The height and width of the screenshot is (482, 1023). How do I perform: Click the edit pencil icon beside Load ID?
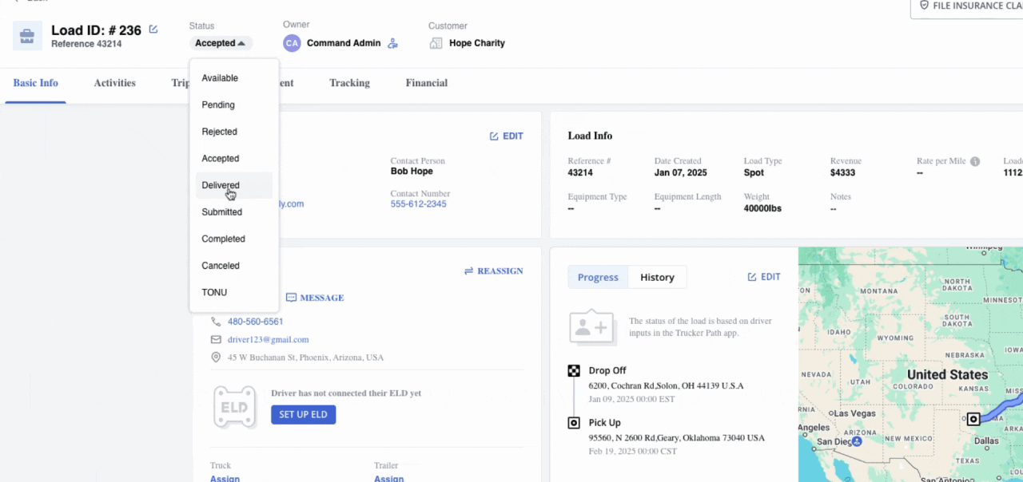pos(153,30)
